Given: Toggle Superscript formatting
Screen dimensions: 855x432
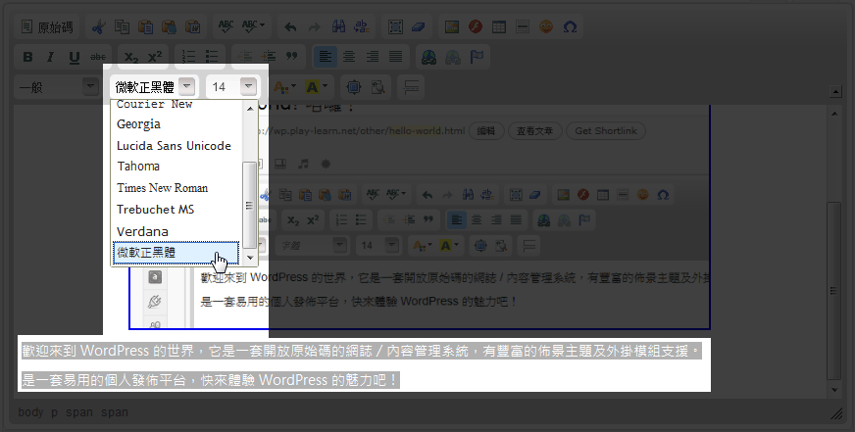Looking at the screenshot, I should 155,57.
